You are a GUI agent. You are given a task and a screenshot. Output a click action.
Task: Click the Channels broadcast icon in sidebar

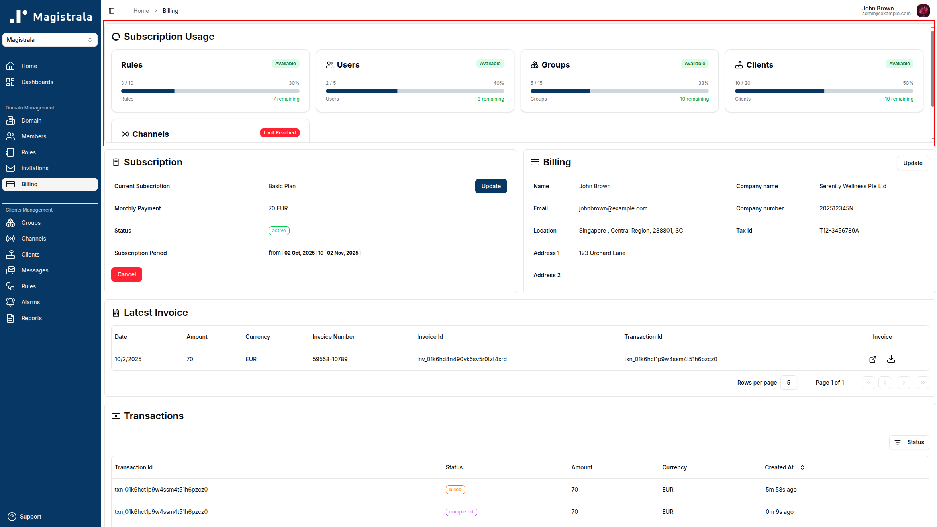(x=11, y=239)
